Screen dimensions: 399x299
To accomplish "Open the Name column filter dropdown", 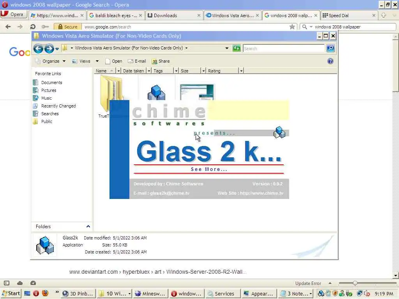I will 118,71.
